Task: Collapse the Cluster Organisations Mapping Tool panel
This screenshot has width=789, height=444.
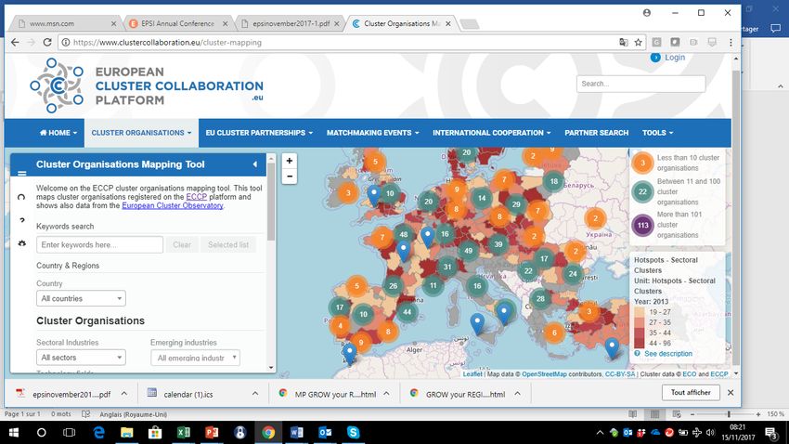Action: [255, 164]
